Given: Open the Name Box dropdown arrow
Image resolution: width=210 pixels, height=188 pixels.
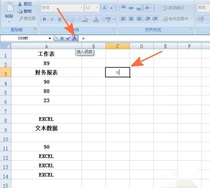Looking at the screenshot, I should 50,39.
